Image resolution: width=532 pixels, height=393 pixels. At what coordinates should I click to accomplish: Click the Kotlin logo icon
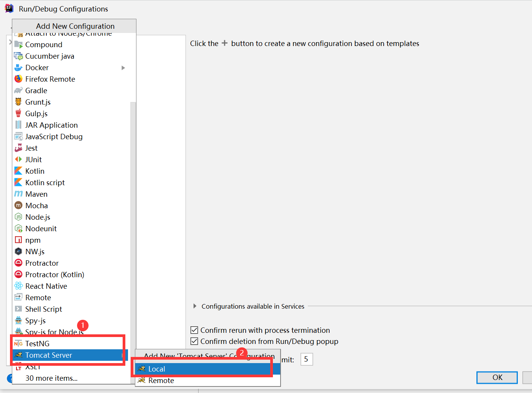[18, 171]
